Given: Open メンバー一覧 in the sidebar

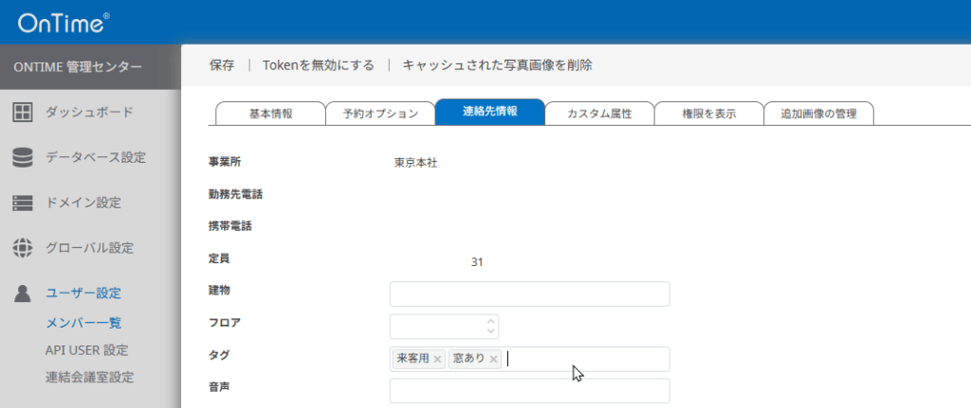Looking at the screenshot, I should (x=83, y=323).
